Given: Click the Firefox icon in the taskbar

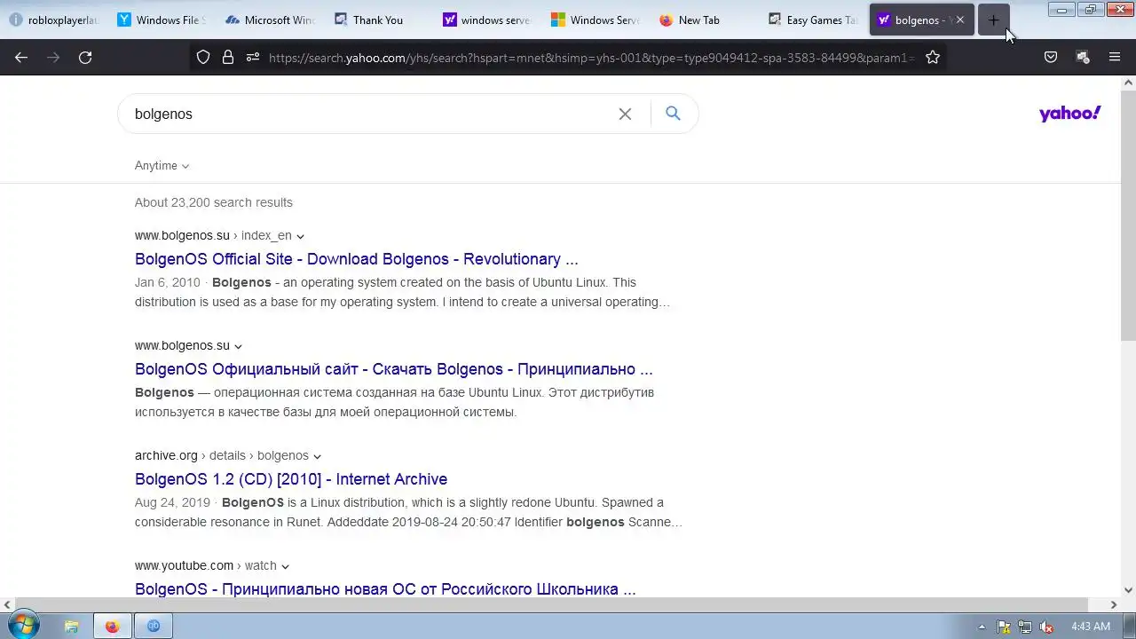Looking at the screenshot, I should (x=112, y=626).
